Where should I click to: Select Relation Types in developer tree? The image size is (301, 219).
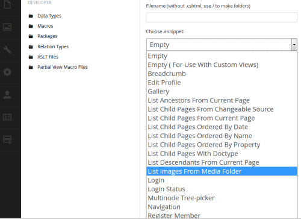[53, 46]
